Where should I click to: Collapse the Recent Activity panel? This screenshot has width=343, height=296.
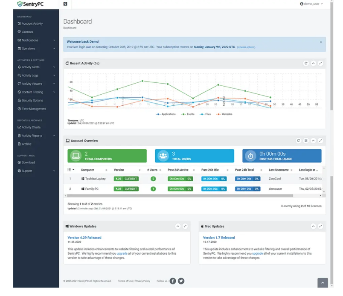tap(313, 63)
